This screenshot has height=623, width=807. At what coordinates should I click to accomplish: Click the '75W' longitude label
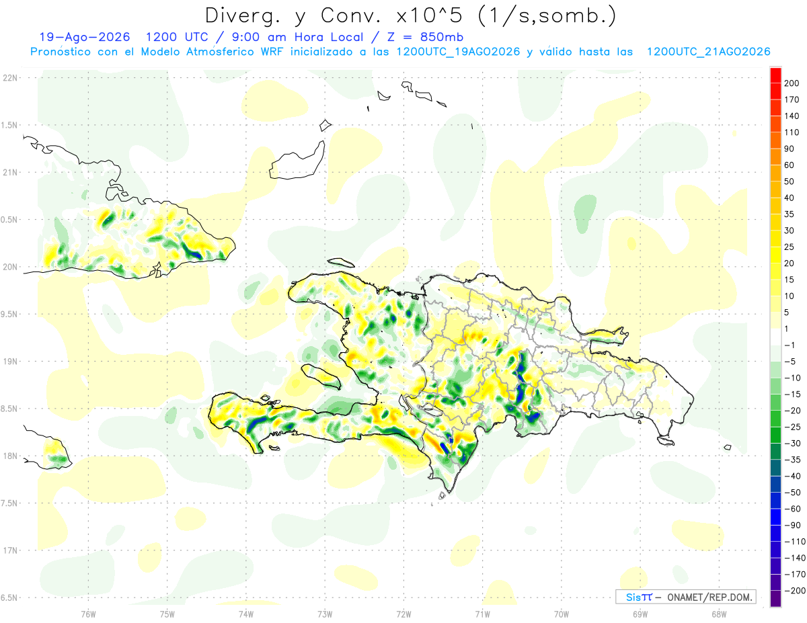click(x=167, y=614)
